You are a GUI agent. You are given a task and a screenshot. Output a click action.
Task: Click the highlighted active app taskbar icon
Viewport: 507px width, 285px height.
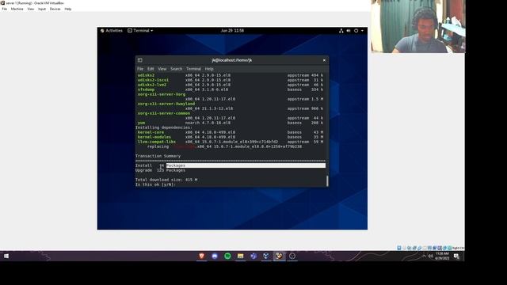pyautogui.click(x=280, y=256)
